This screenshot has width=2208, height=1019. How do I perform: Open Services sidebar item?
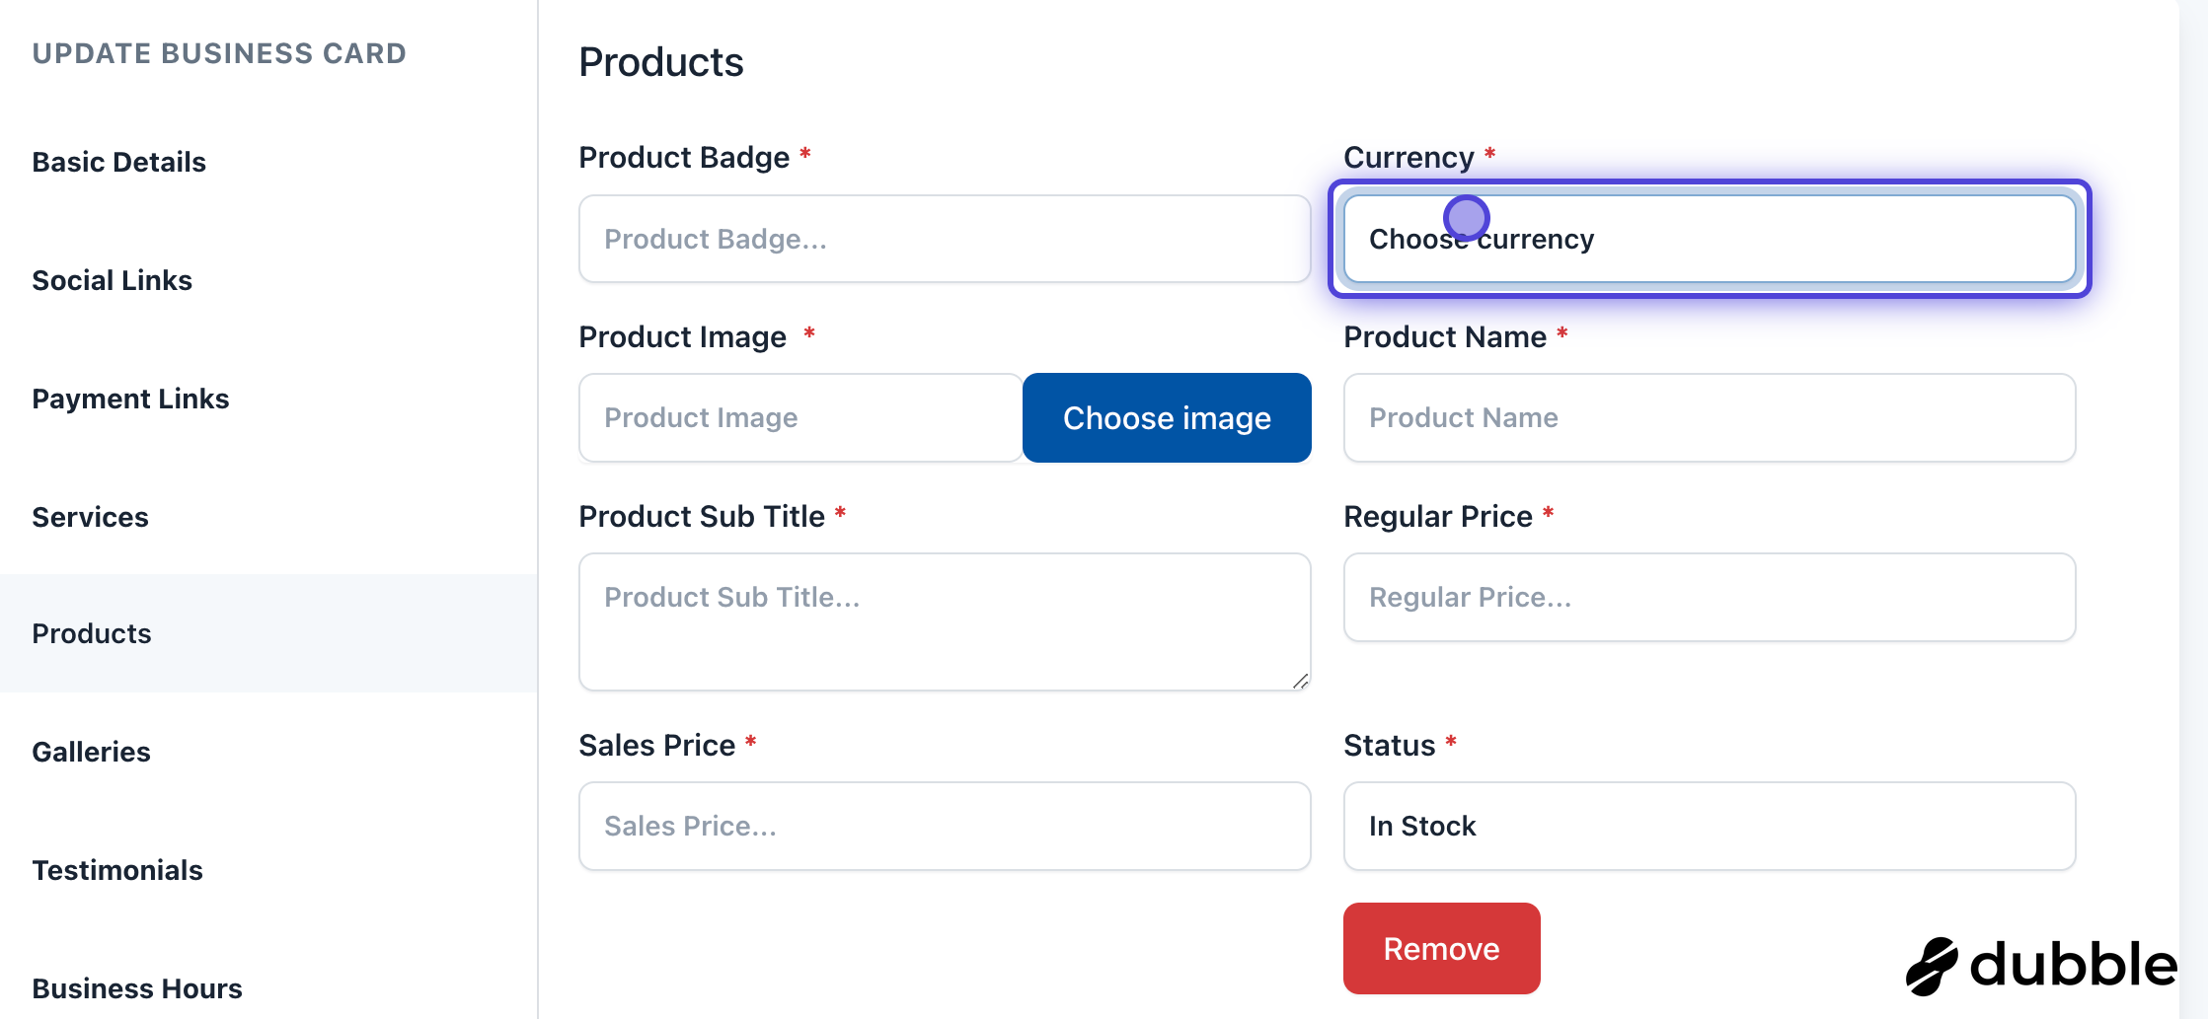click(x=91, y=517)
